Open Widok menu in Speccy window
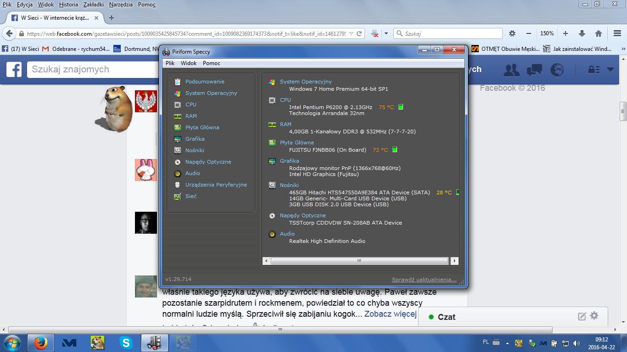Screen dimensions: 627x352 click(x=189, y=63)
